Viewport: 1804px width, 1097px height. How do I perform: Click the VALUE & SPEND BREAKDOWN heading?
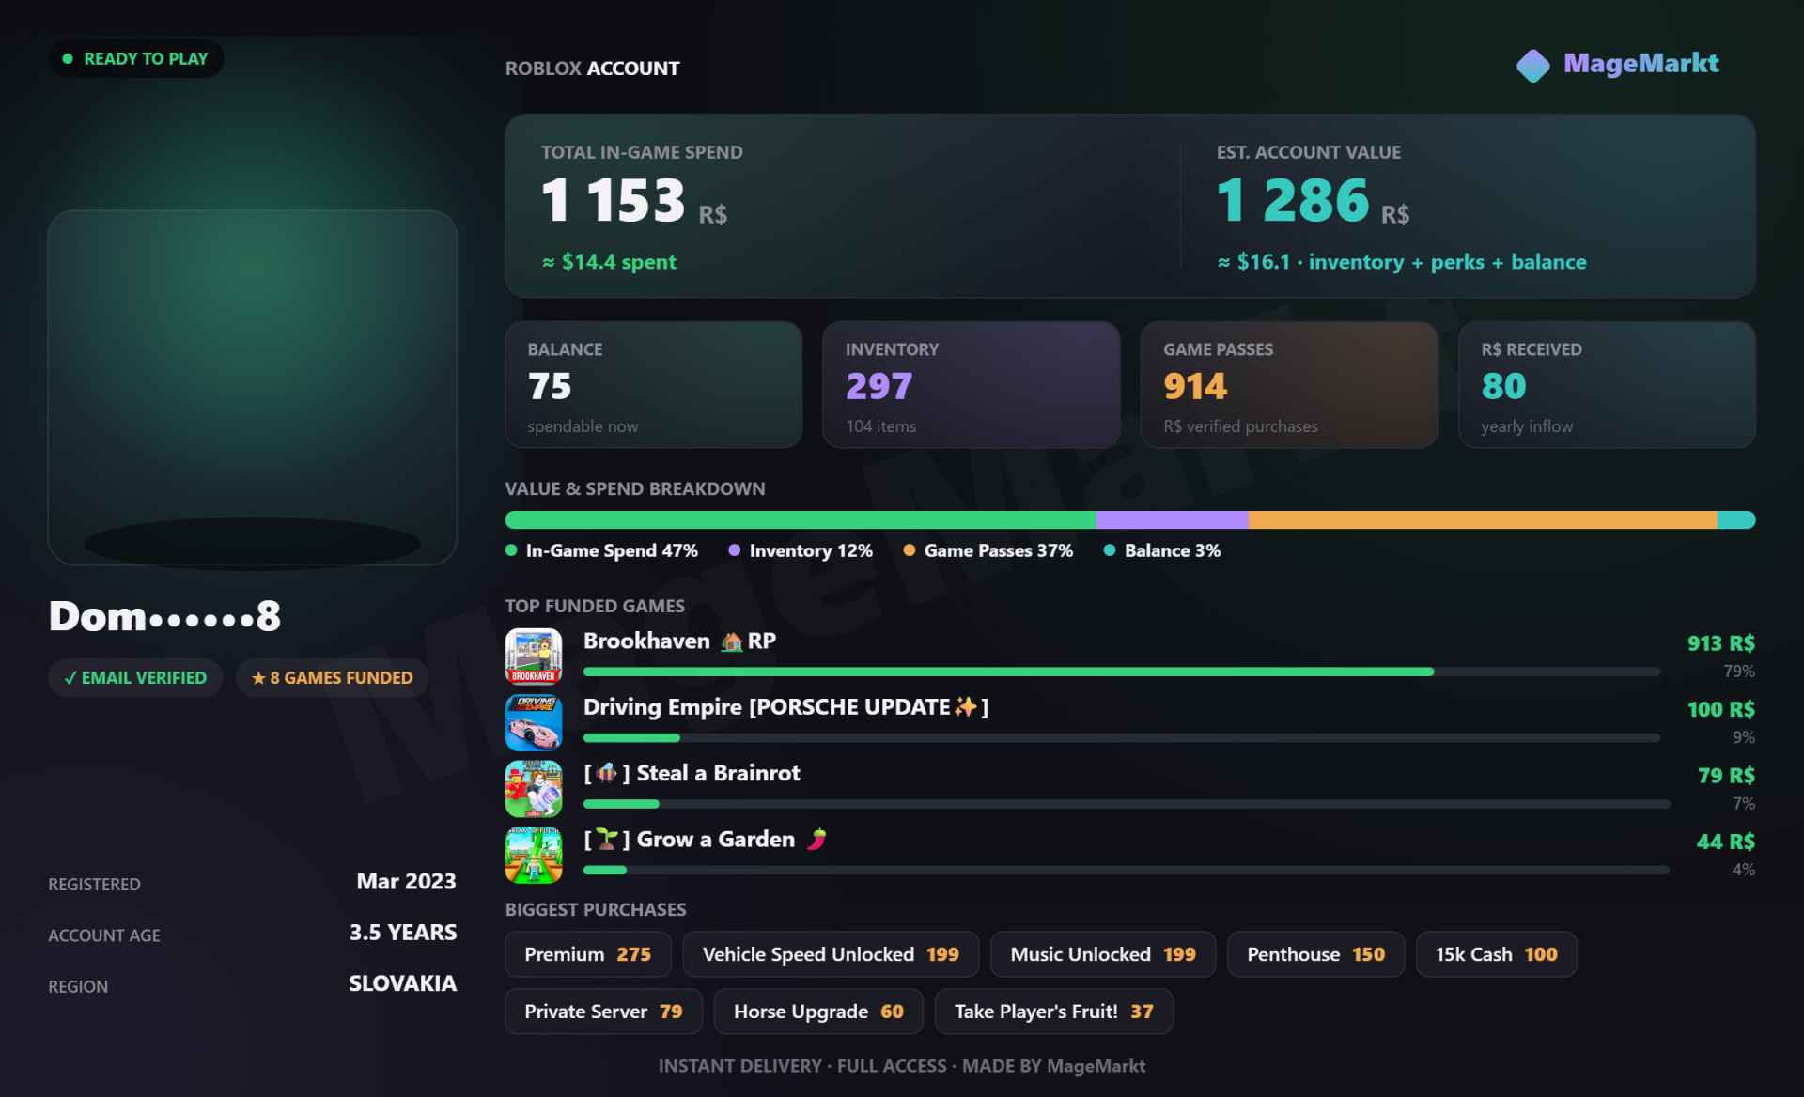(x=635, y=488)
